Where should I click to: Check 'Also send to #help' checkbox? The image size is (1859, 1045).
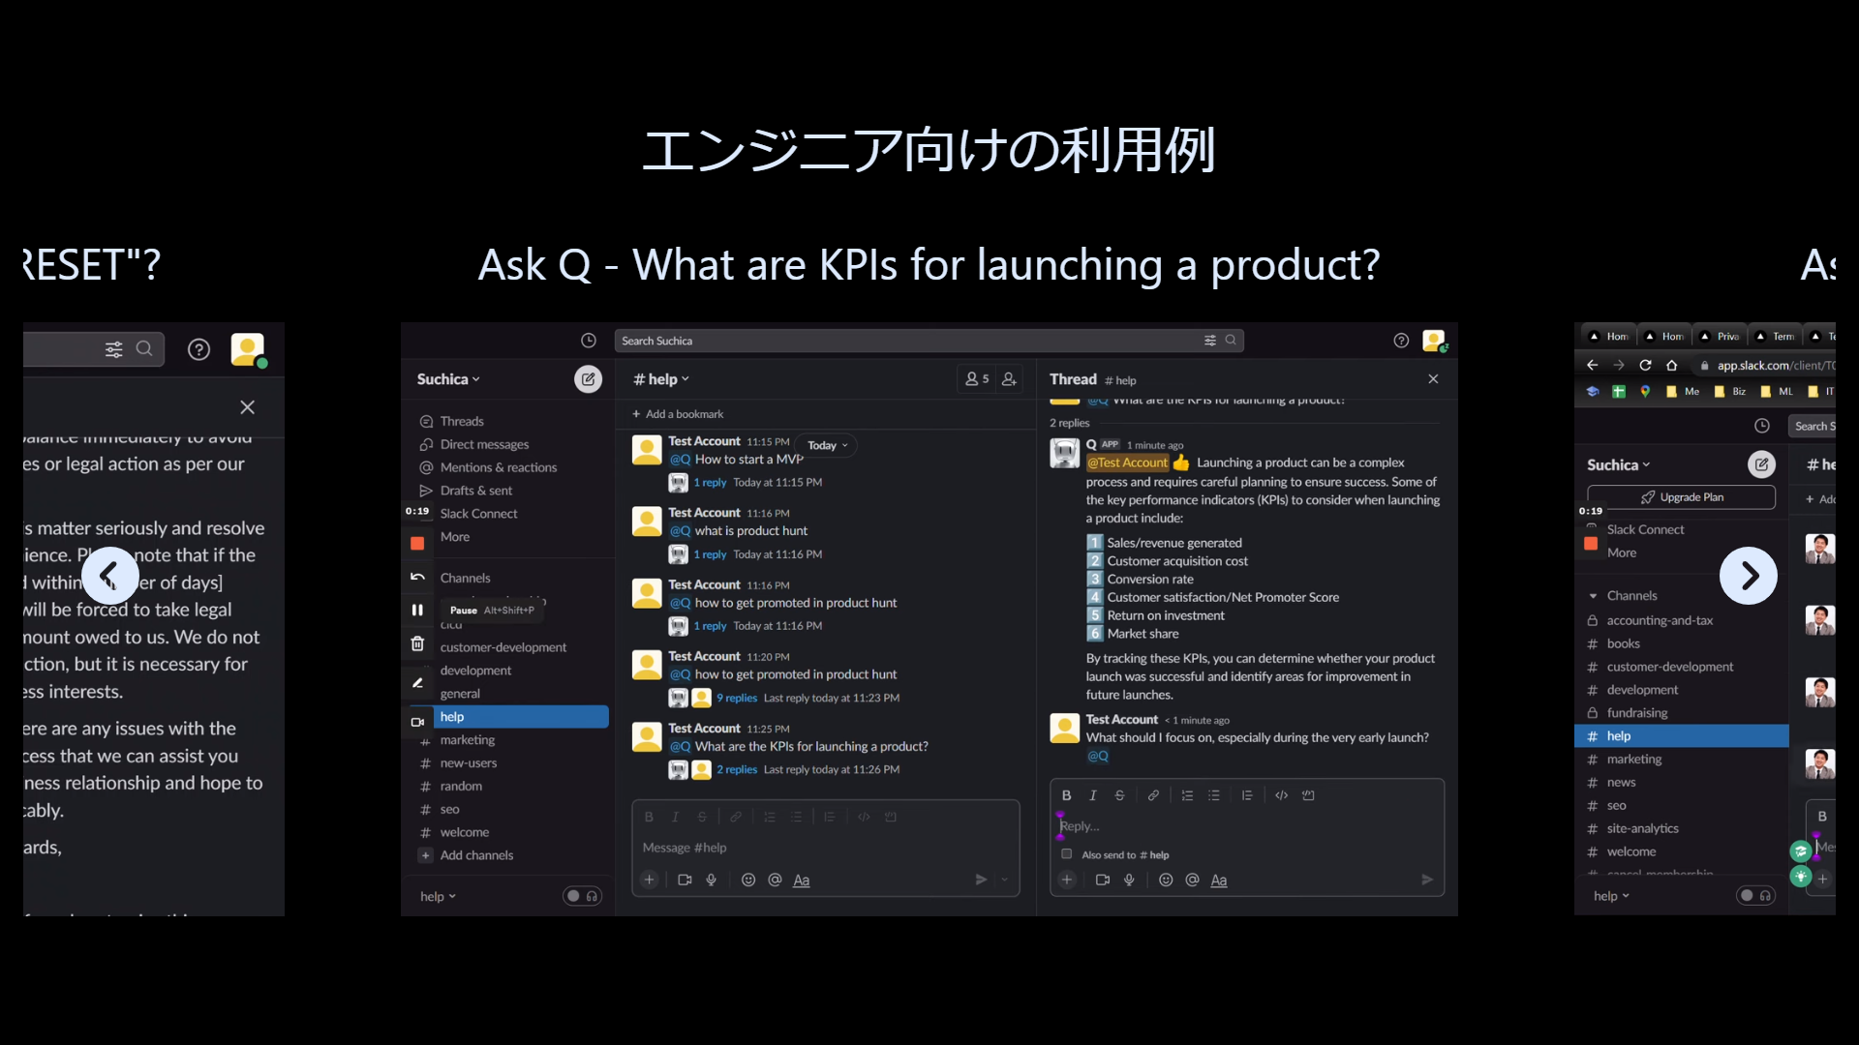tap(1067, 854)
